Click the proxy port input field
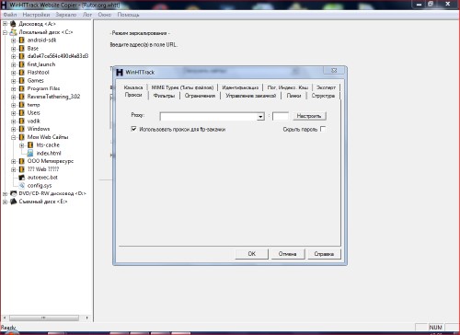 [x=281, y=116]
